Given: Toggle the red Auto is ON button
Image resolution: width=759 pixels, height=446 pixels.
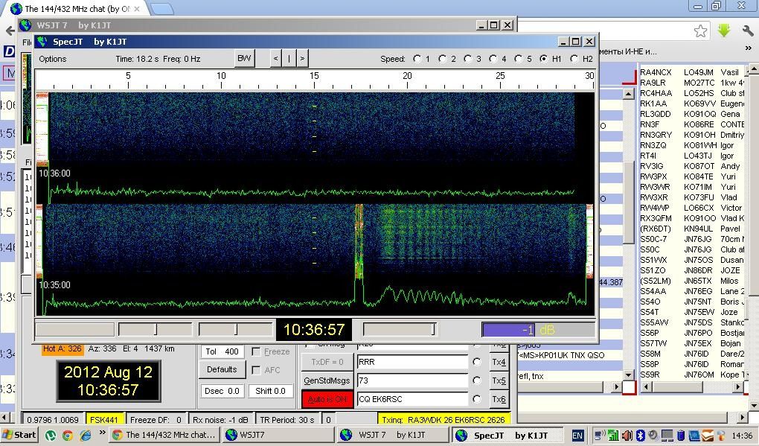Looking at the screenshot, I should tap(326, 399).
